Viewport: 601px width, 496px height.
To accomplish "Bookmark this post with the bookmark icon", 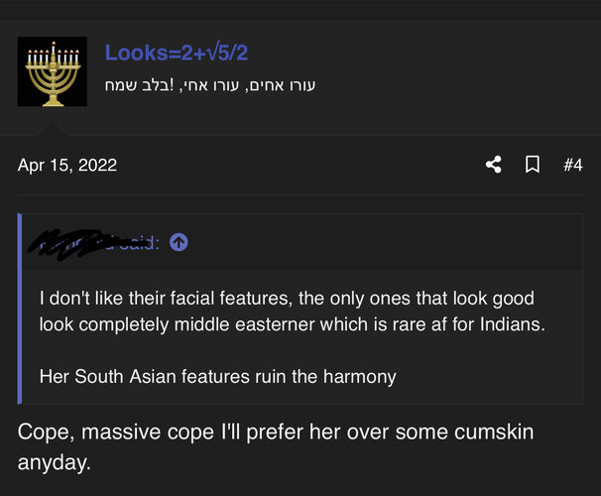I will pos(533,165).
